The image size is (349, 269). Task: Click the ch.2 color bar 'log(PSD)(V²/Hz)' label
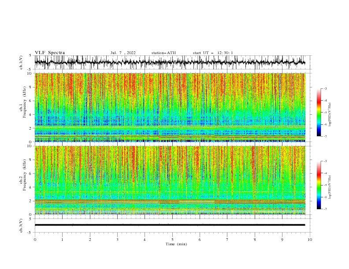(330, 187)
